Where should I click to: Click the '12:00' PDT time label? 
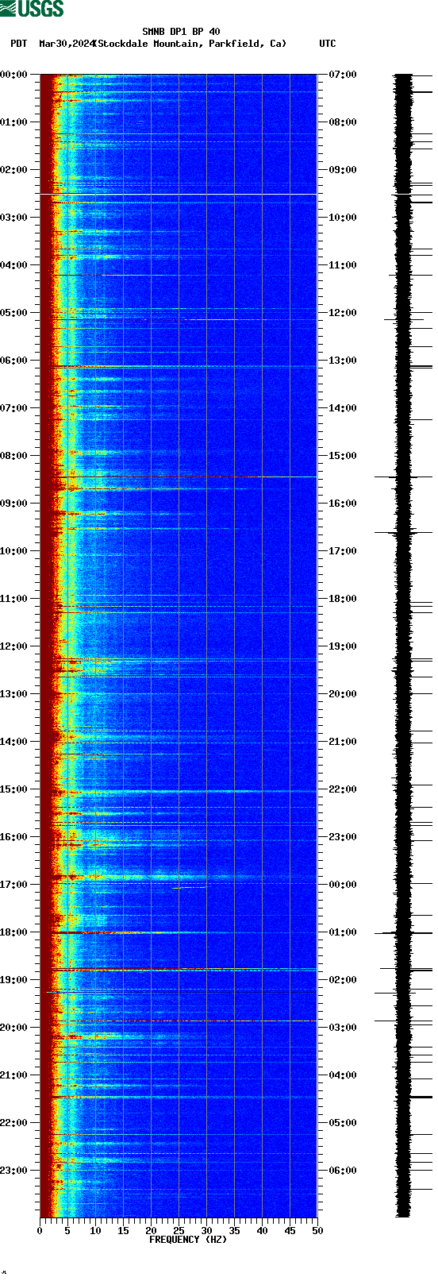(13, 646)
